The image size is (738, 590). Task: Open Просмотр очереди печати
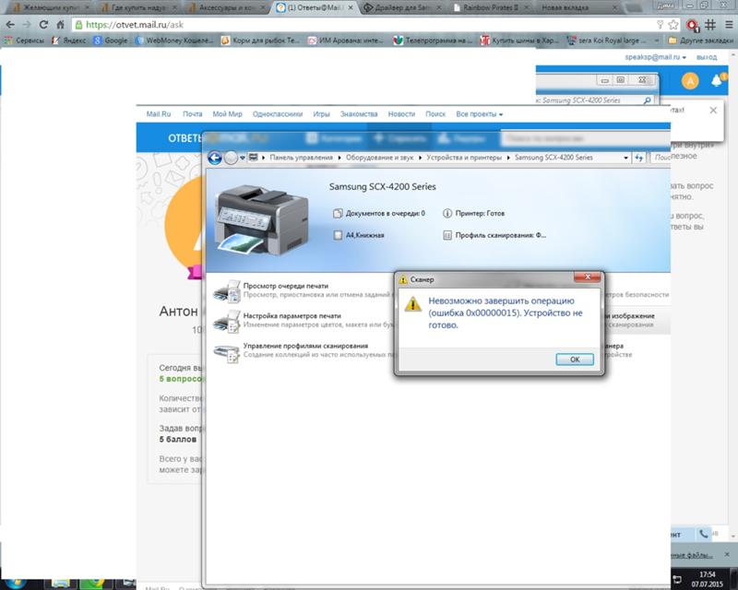[286, 286]
